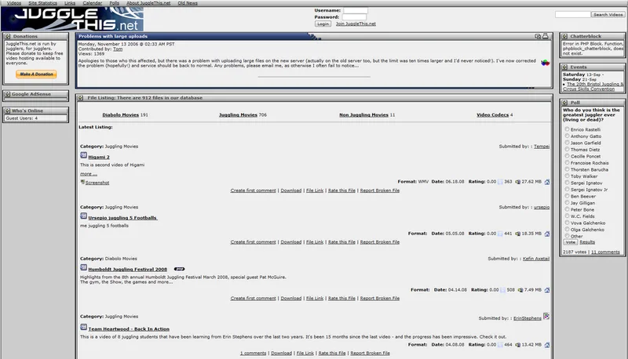Click the email-article icon in news header
The width and height of the screenshot is (628, 359).
point(538,36)
